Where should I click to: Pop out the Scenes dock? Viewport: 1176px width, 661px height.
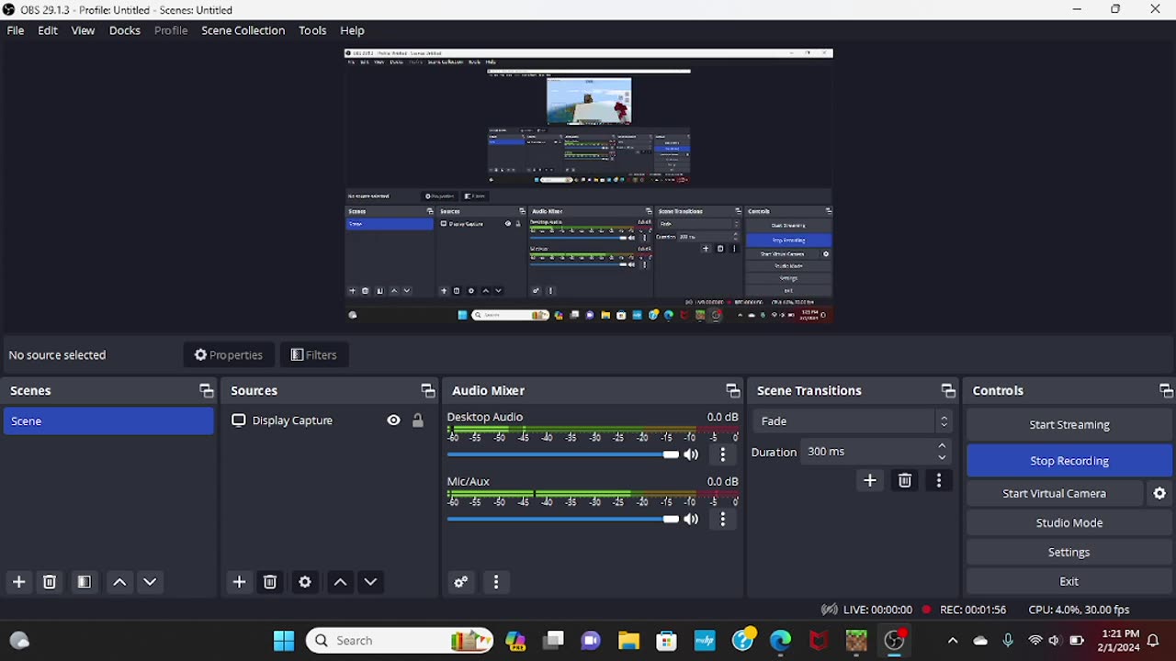click(206, 391)
